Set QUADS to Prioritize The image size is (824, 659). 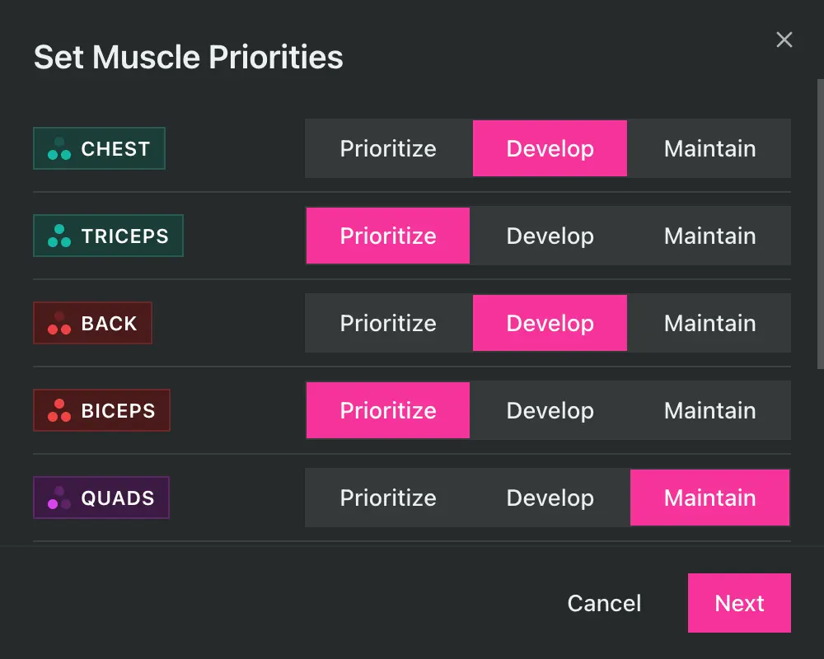(387, 498)
